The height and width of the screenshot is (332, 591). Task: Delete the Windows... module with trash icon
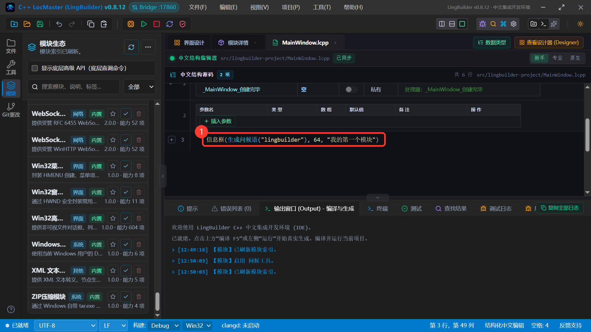click(x=139, y=244)
